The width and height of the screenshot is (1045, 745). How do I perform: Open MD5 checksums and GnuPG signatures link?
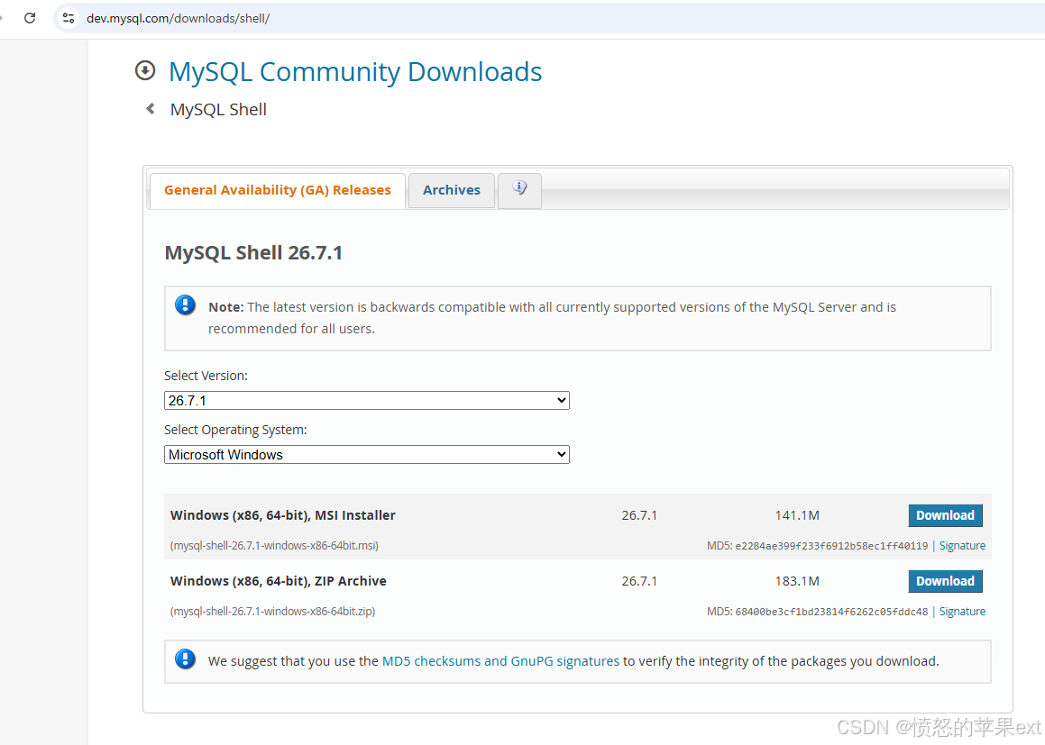(x=500, y=661)
